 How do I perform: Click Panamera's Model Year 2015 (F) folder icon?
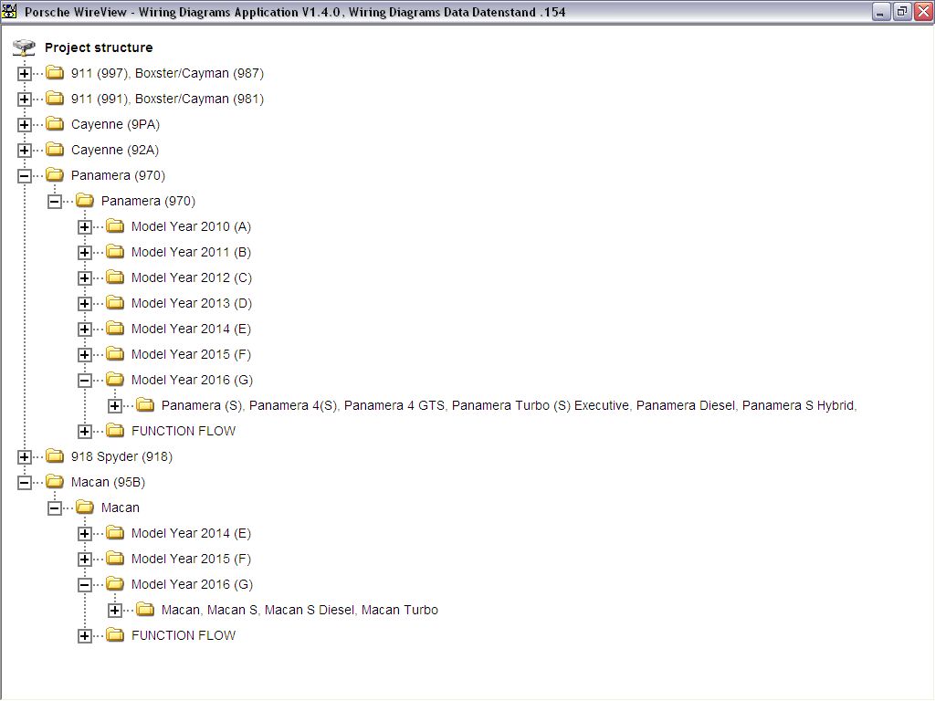115,355
